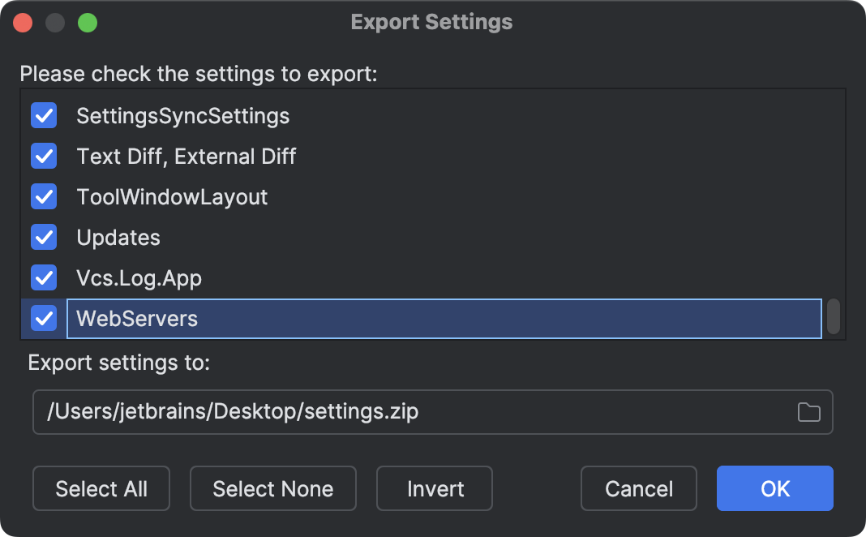Select the WebServers list item
Image resolution: width=866 pixels, height=537 pixels.
click(138, 319)
